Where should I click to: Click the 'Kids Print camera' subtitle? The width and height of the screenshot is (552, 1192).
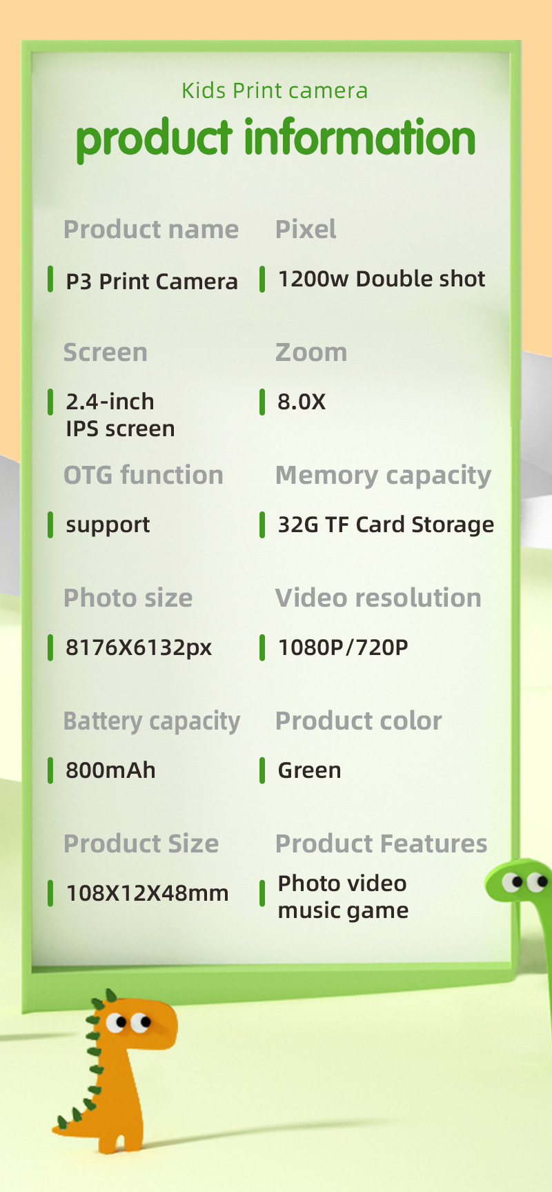click(x=275, y=90)
